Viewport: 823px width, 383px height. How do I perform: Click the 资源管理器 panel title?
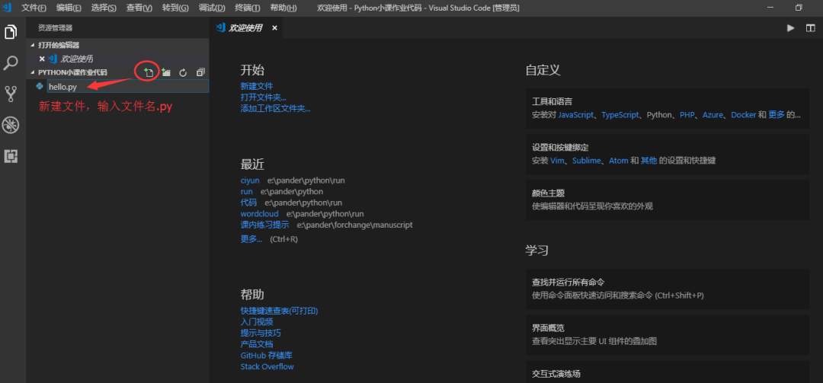coord(55,28)
